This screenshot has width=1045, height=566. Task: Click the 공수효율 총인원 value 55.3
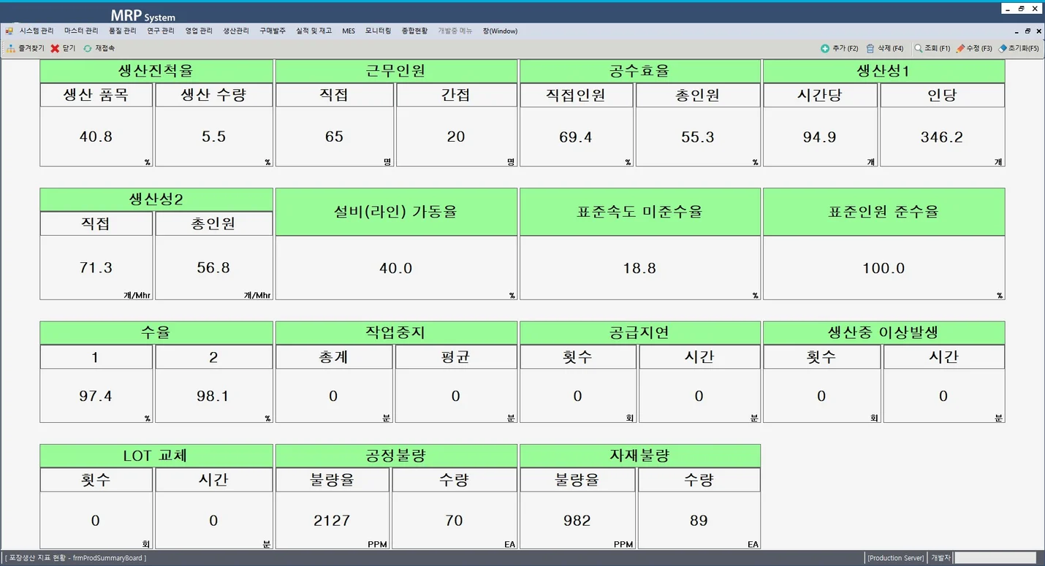(698, 137)
